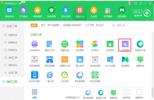This screenshot has width=154, height=100.
Task: Open 电脑体检 from top toolbar
Action: tap(9, 12)
